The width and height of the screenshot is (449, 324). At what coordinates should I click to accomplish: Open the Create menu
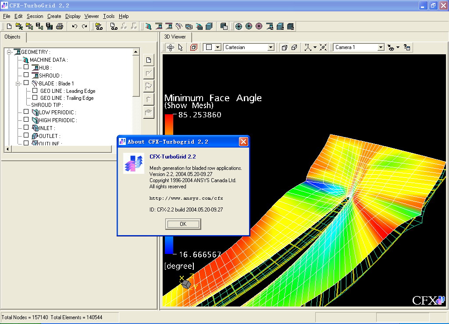[54, 16]
